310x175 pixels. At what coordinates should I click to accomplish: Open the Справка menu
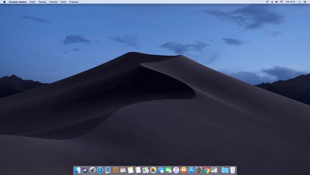pyautogui.click(x=74, y=2)
